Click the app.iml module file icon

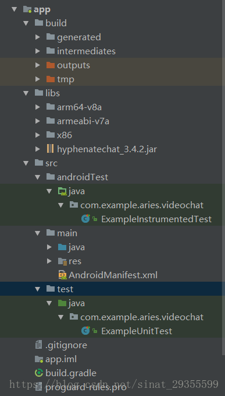click(39, 359)
